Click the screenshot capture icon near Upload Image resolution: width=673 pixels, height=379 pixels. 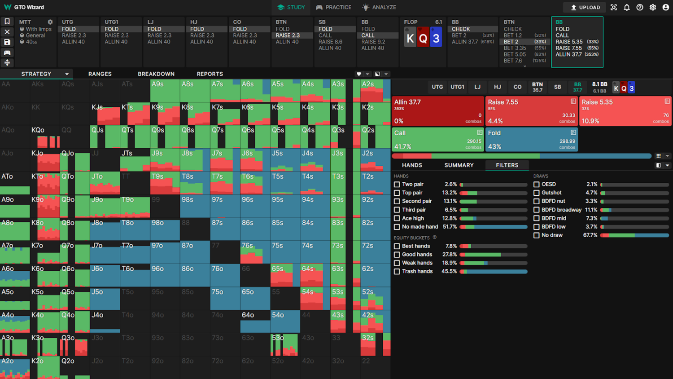point(614,7)
